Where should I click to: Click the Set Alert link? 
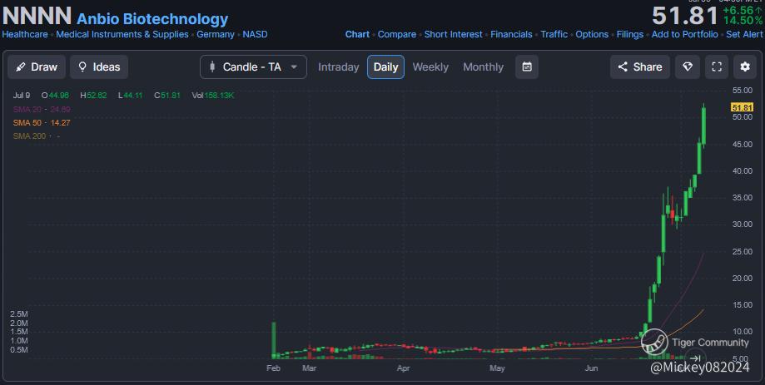click(x=744, y=34)
